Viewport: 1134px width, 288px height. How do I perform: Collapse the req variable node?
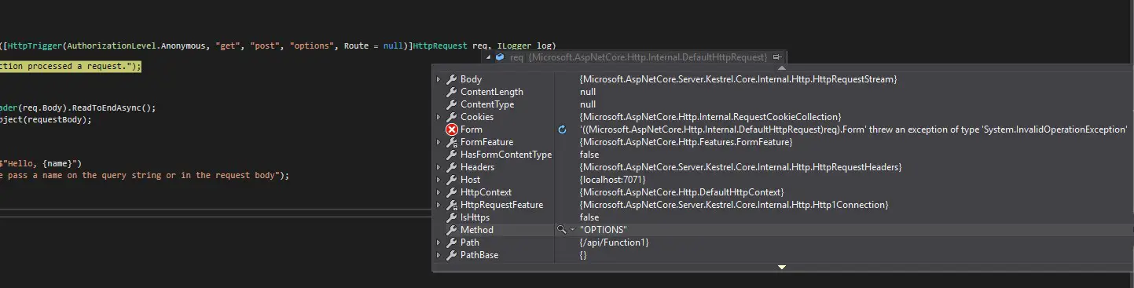pyautogui.click(x=488, y=57)
